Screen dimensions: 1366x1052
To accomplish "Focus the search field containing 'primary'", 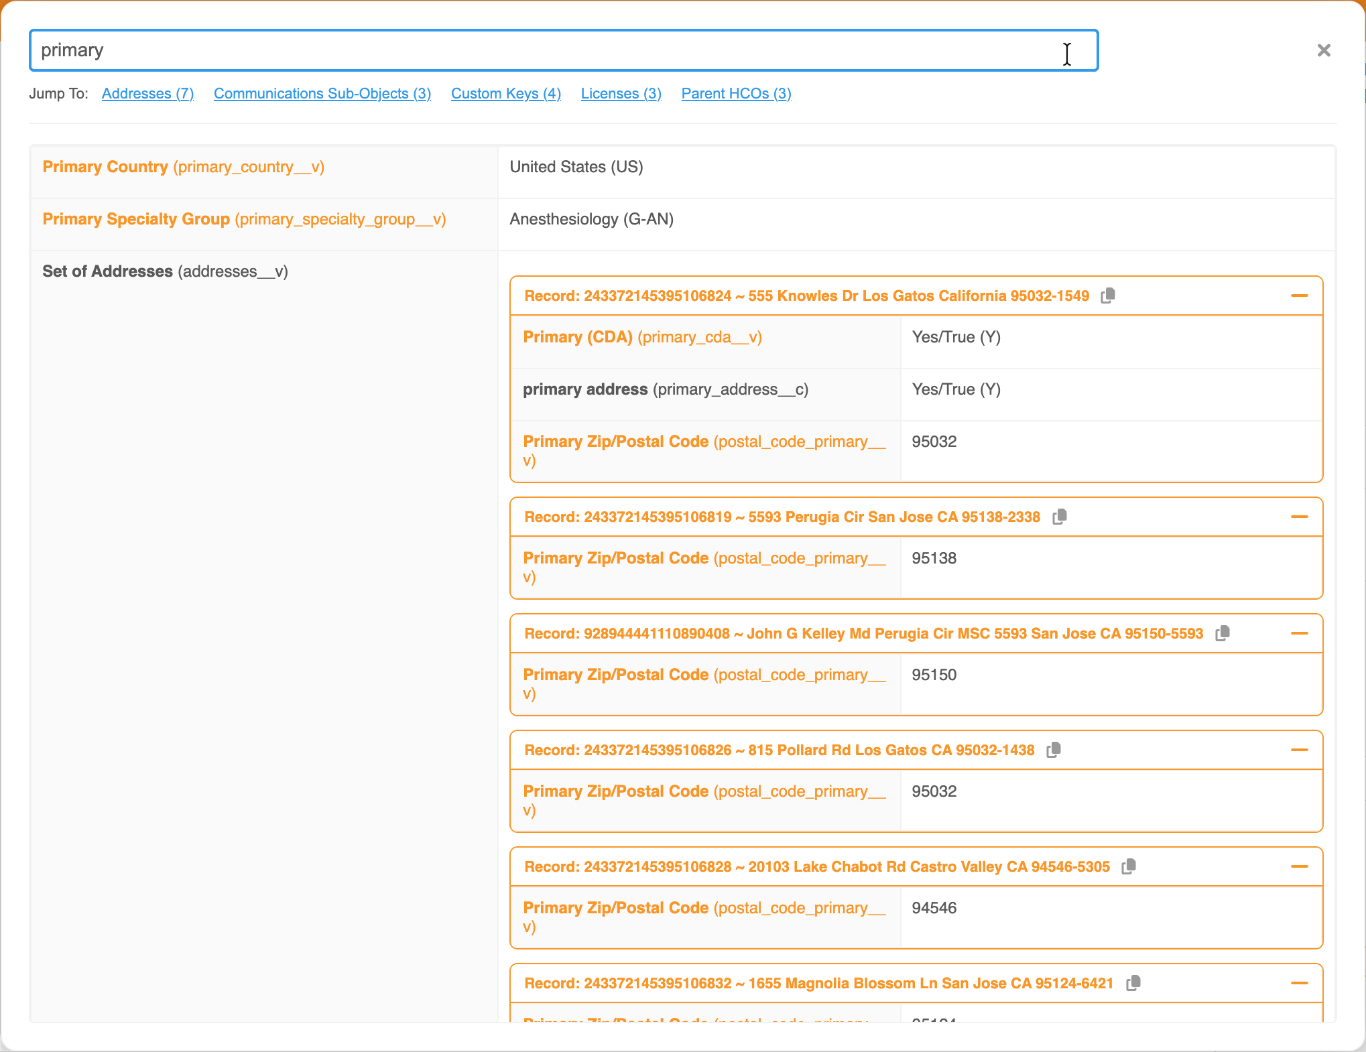I will pos(564,50).
